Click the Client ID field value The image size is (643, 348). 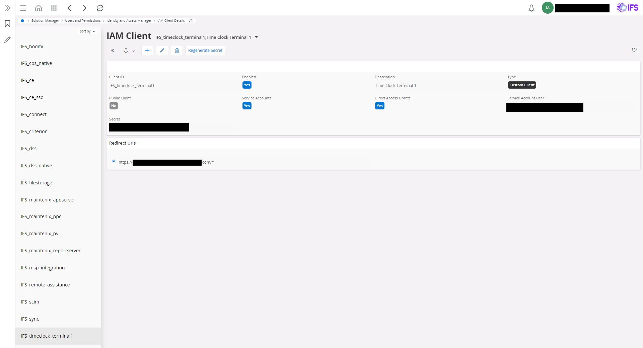[x=132, y=86]
